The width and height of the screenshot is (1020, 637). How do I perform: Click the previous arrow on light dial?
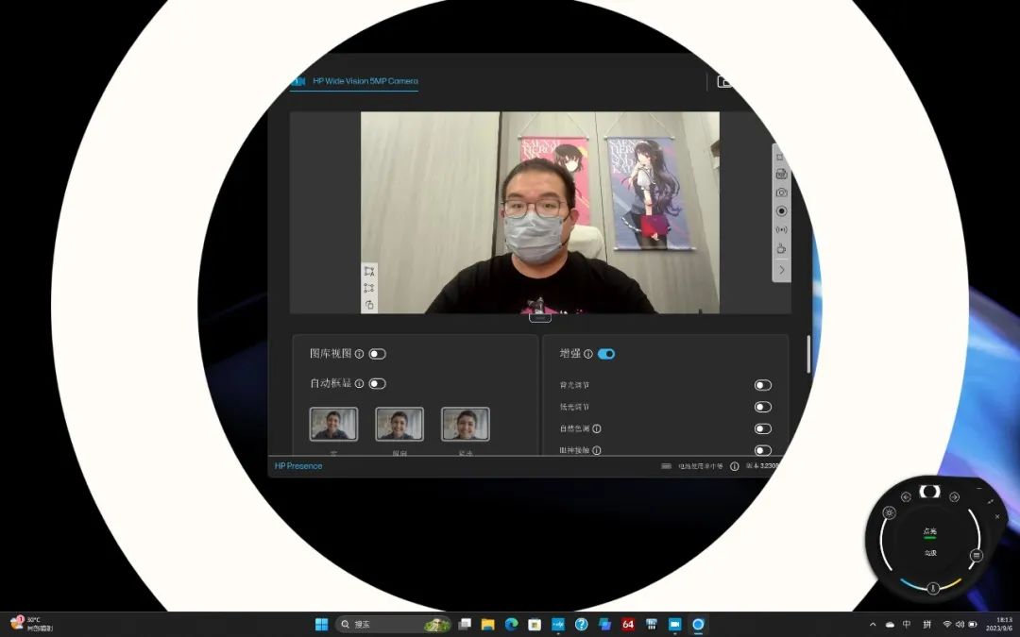point(906,497)
